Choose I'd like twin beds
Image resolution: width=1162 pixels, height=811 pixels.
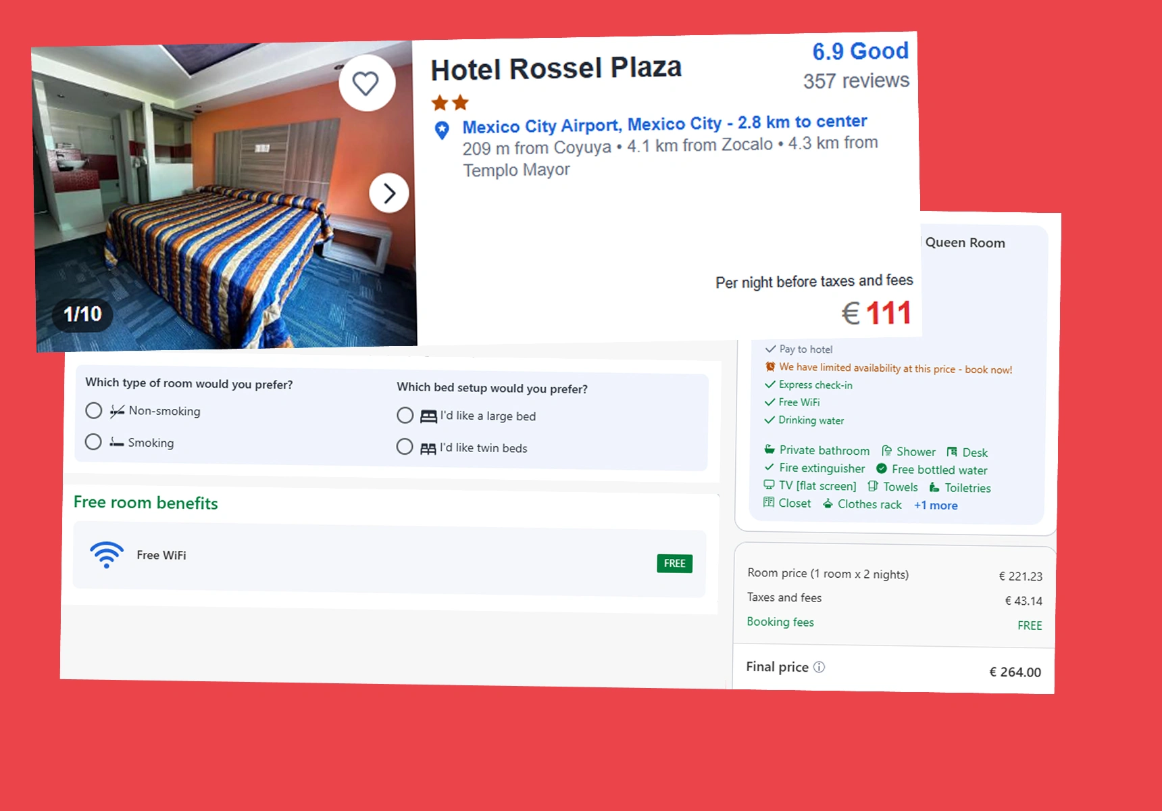(x=405, y=447)
